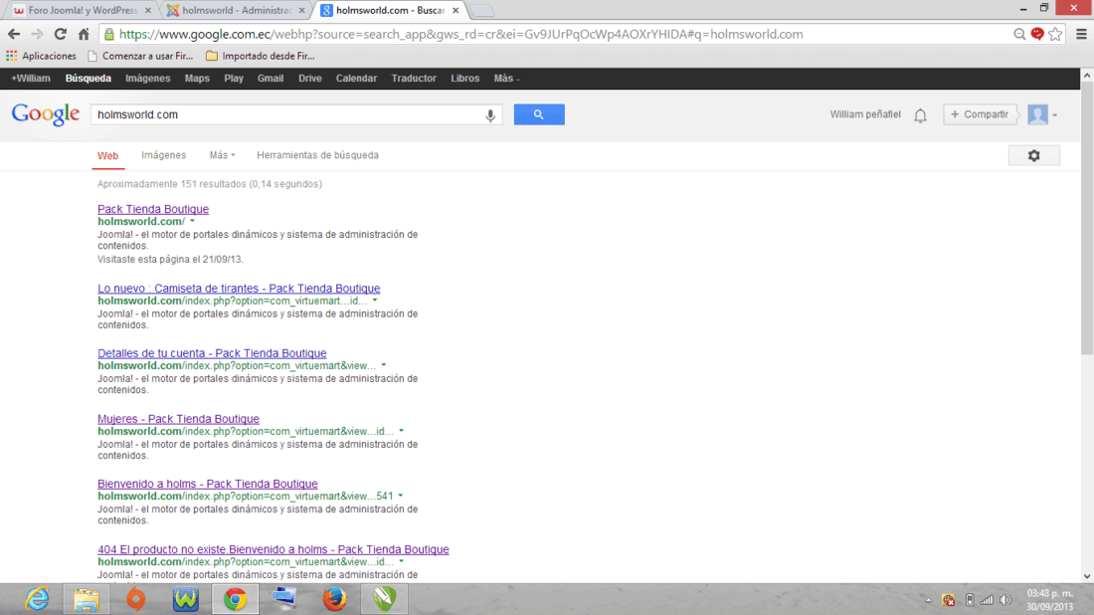1094x615 pixels.
Task: Open the green leaf app in taskbar
Action: pos(384,599)
